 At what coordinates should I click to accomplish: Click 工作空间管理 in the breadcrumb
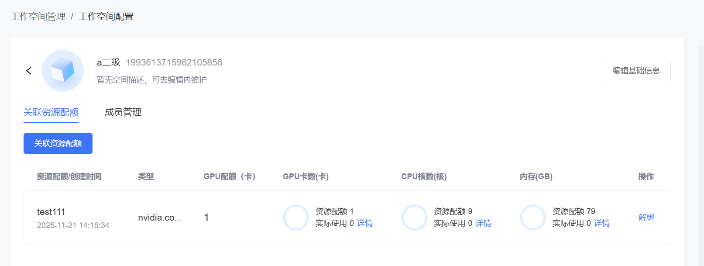pos(38,17)
